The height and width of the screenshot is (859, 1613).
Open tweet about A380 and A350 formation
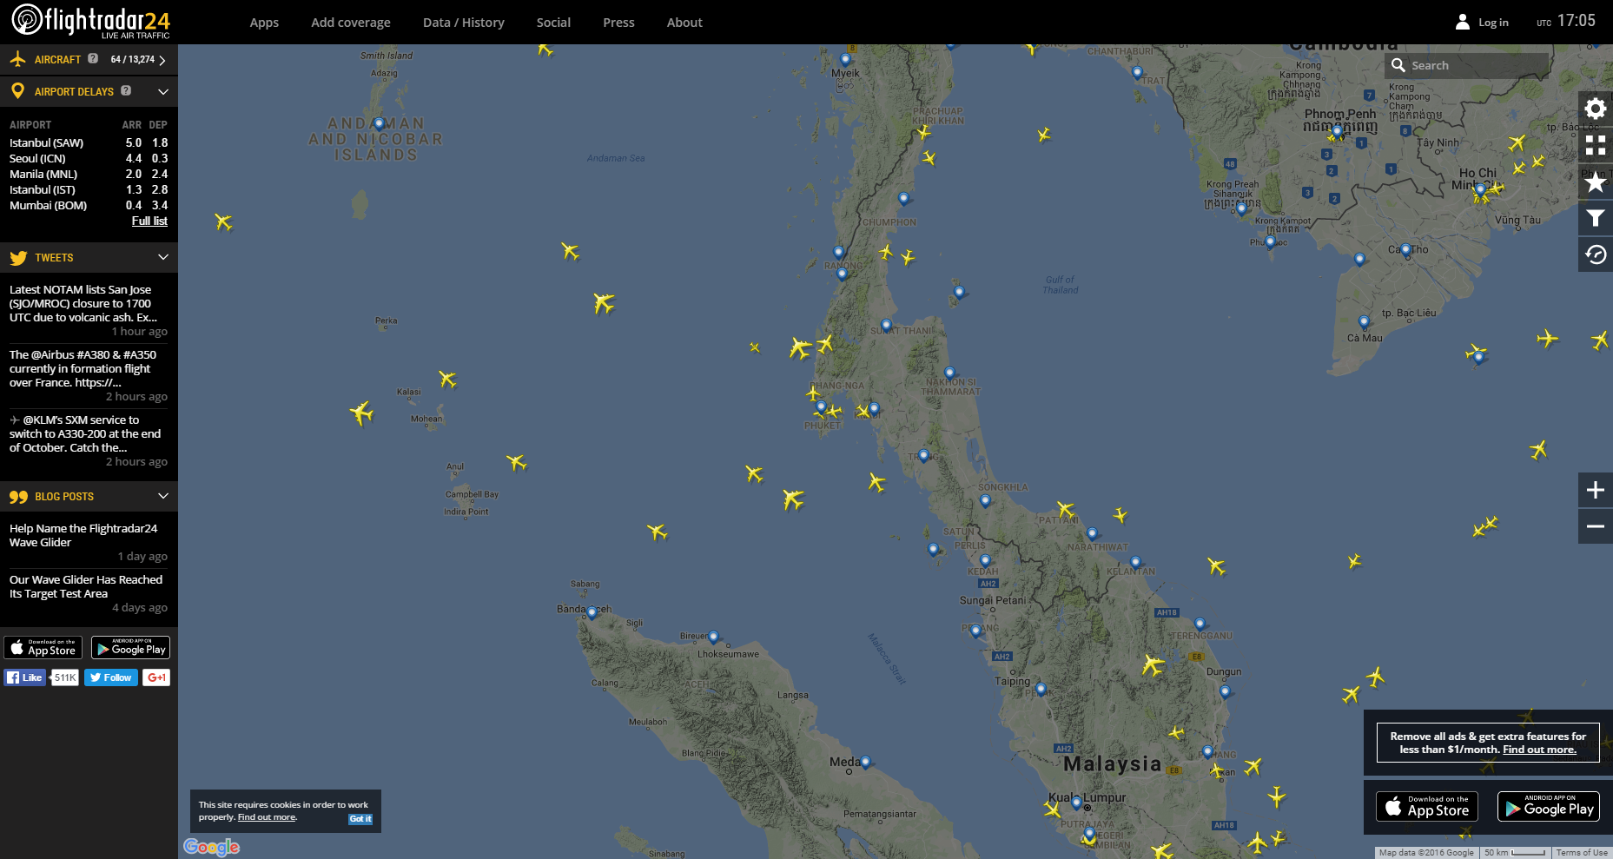[83, 368]
